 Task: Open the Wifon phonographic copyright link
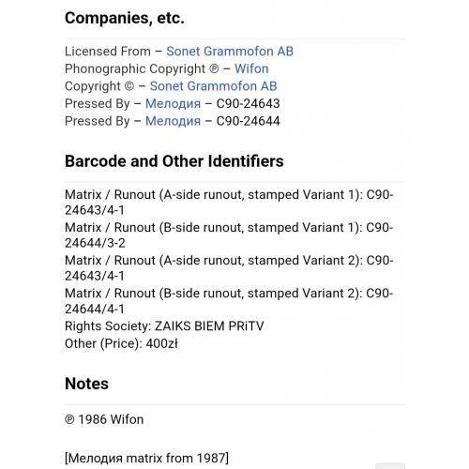pyautogui.click(x=251, y=68)
